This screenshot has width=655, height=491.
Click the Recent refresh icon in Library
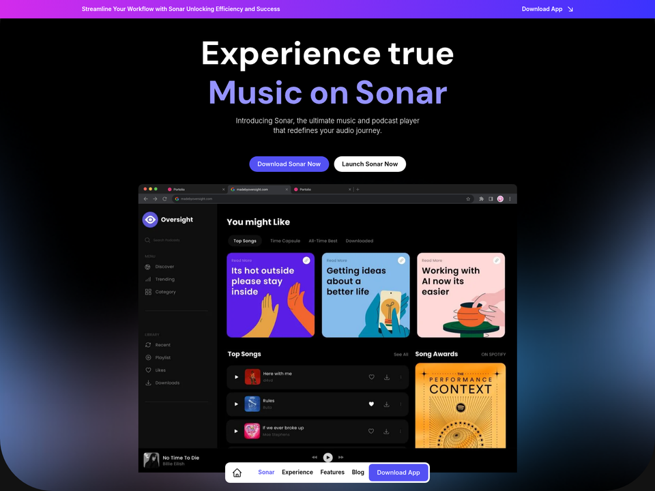tap(148, 345)
